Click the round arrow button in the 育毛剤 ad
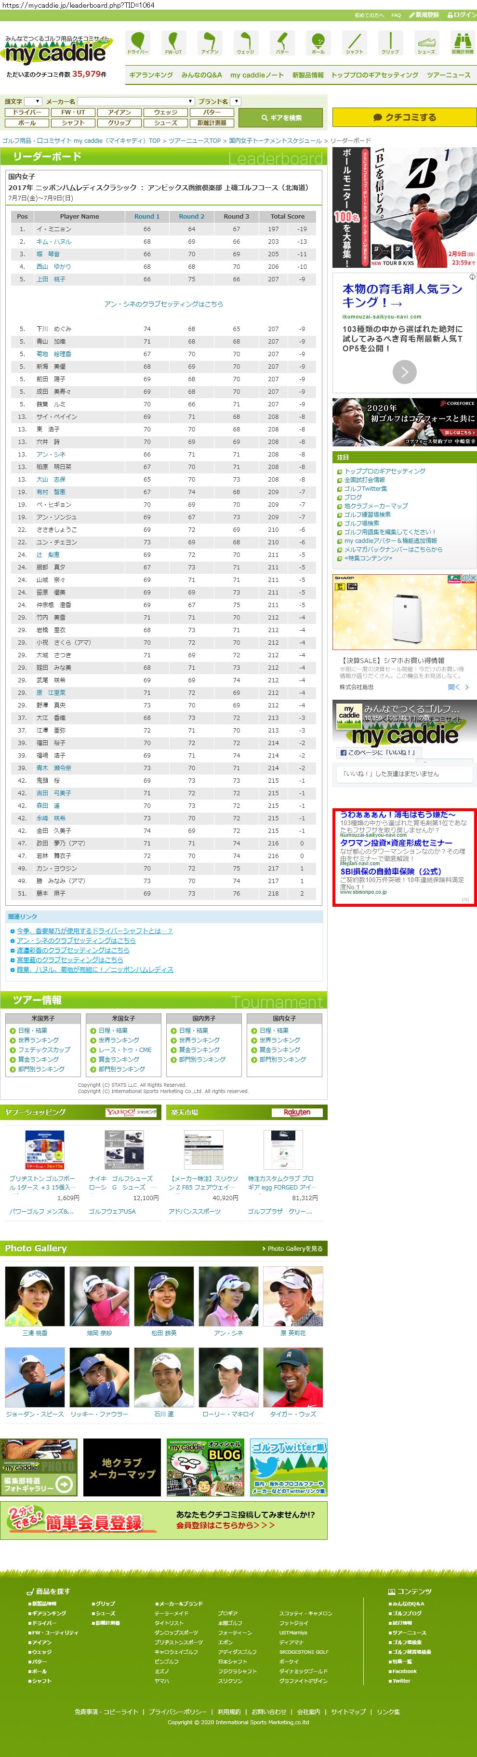 point(405,372)
